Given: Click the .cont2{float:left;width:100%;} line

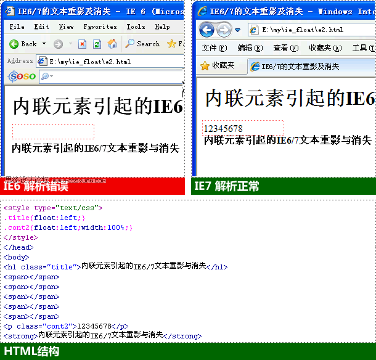Looking at the screenshot, I should pos(68,227).
